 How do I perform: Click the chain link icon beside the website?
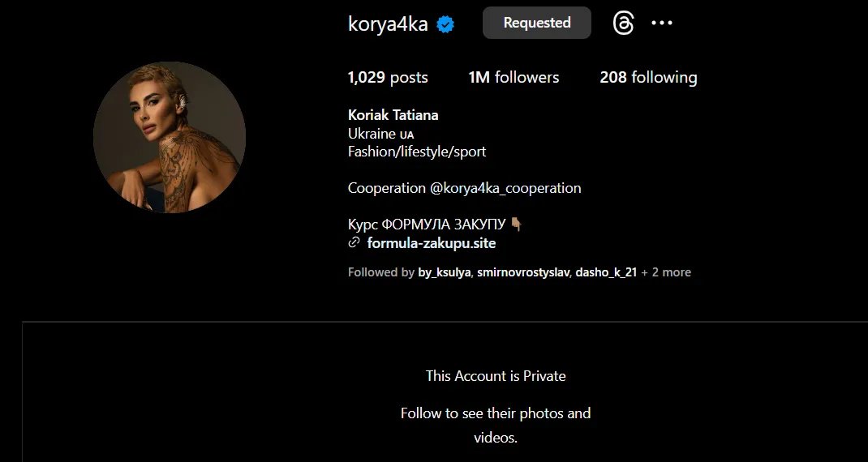tap(354, 243)
